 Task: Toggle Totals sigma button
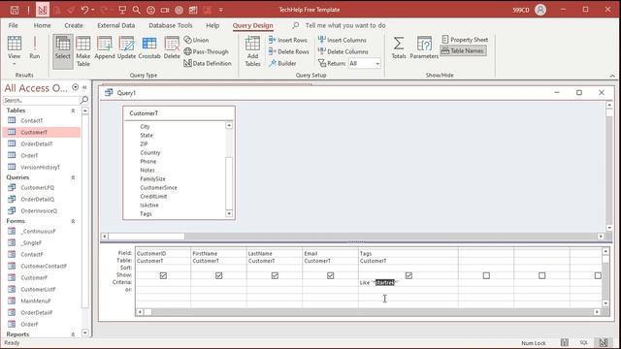pyautogui.click(x=399, y=48)
